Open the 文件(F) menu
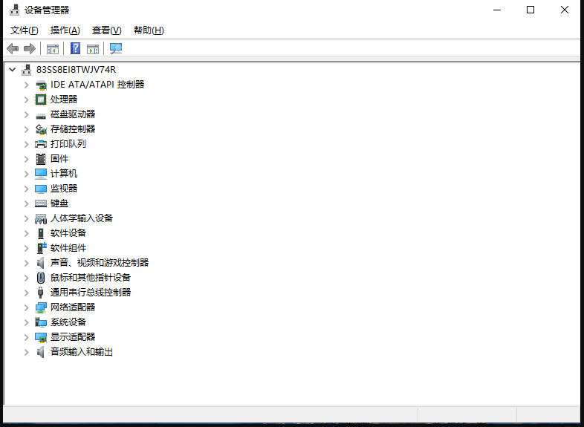This screenshot has width=584, height=427. coord(24,30)
